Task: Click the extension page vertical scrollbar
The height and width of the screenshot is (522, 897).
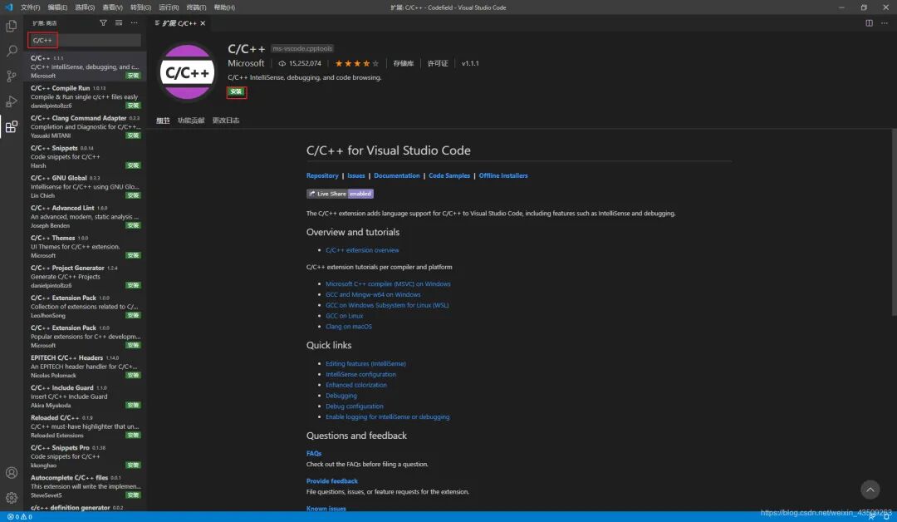Action: pyautogui.click(x=895, y=222)
